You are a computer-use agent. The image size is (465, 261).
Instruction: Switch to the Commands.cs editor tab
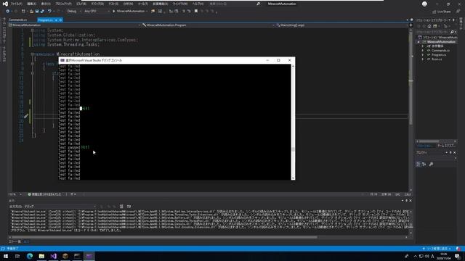click(17, 20)
